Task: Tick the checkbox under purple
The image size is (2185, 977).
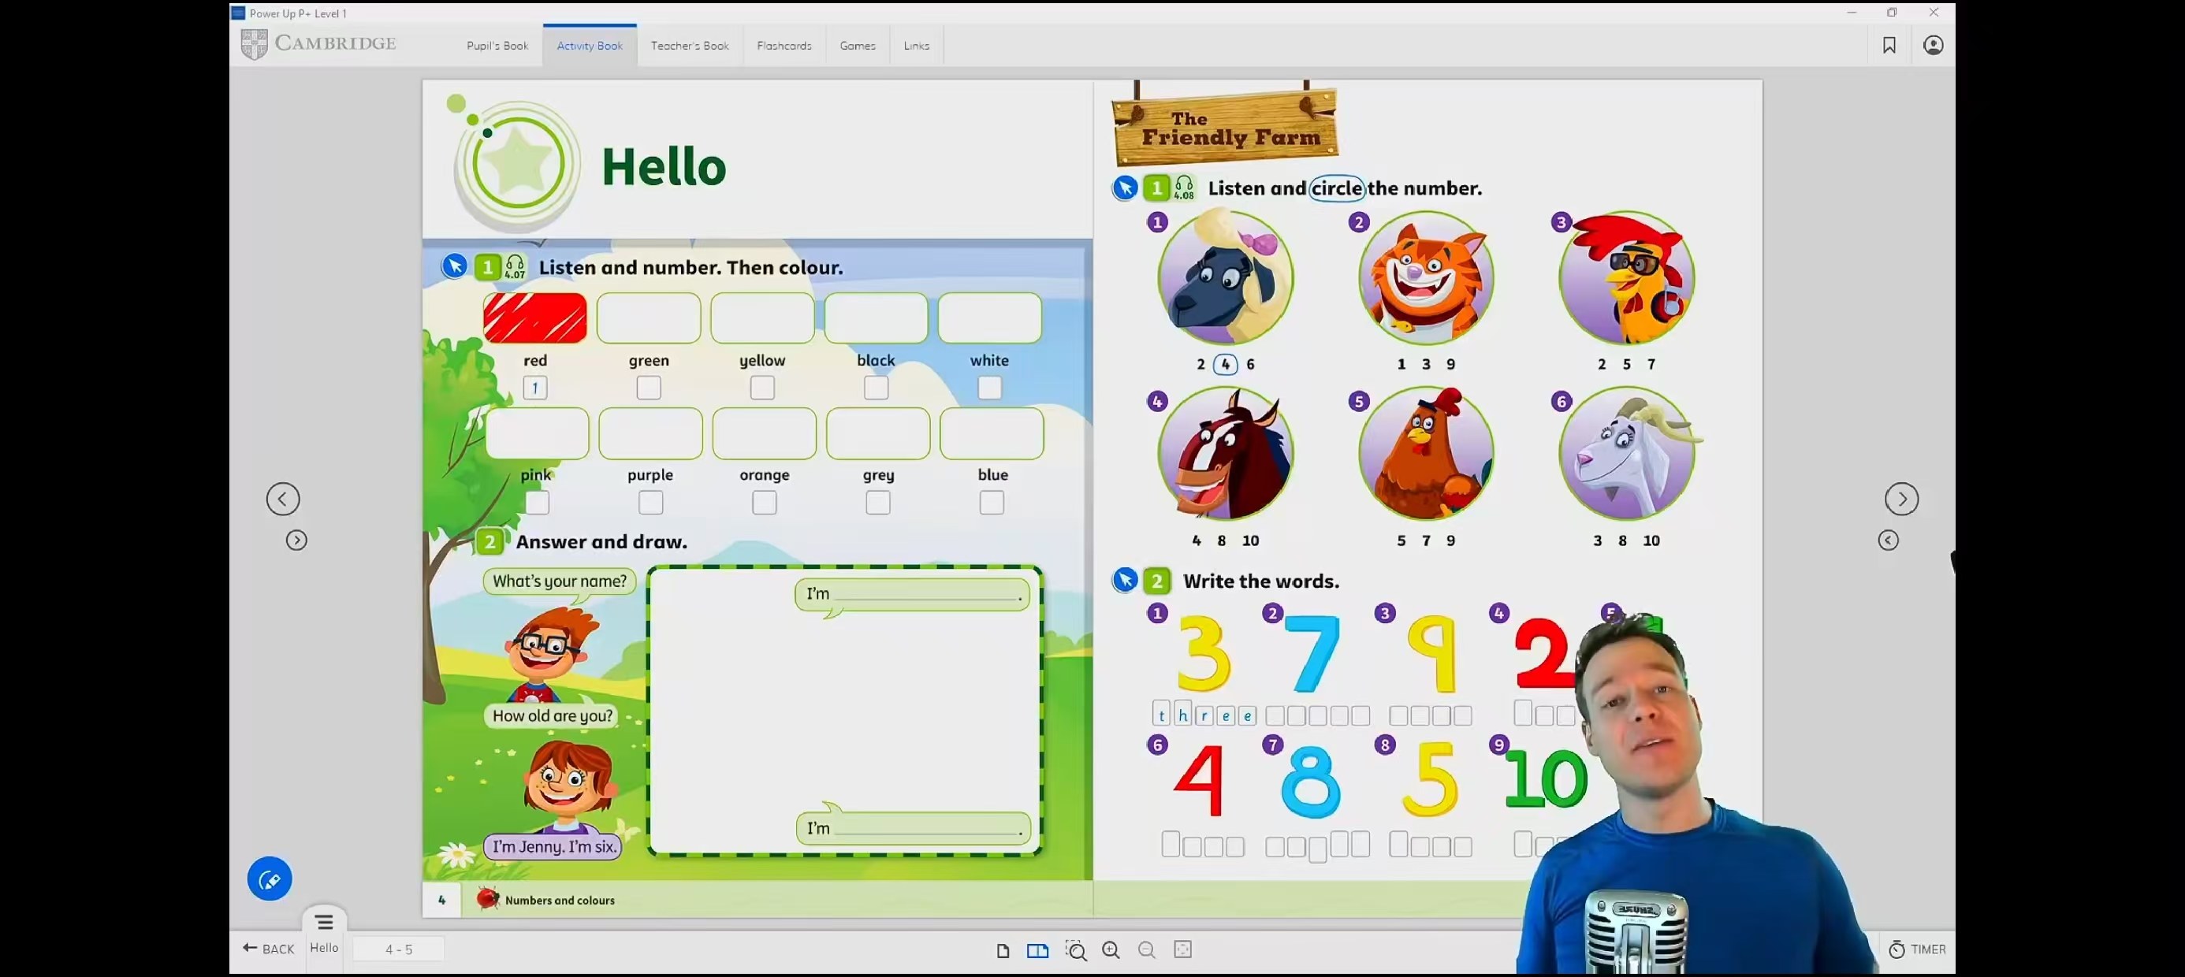Action: tap(650, 503)
